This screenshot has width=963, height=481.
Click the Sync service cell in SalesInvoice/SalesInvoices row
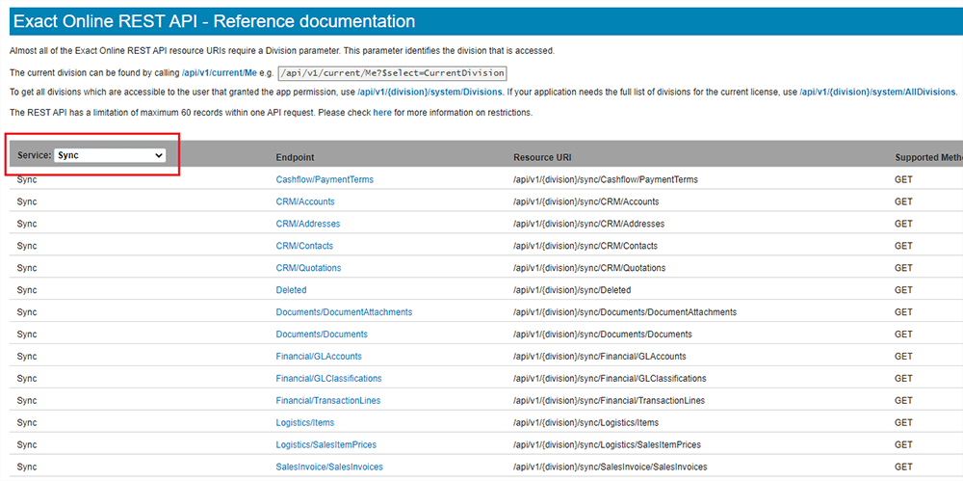(27, 468)
